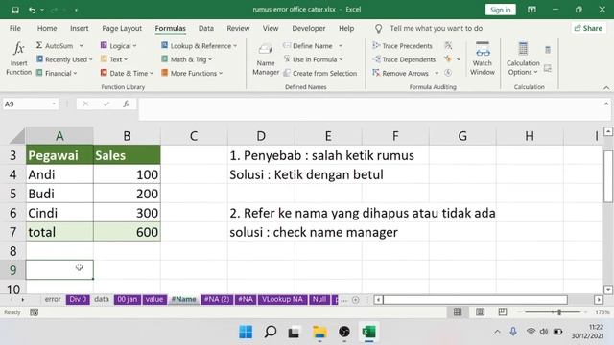Open the Data tab
This screenshot has height=345, width=614.
(x=206, y=28)
